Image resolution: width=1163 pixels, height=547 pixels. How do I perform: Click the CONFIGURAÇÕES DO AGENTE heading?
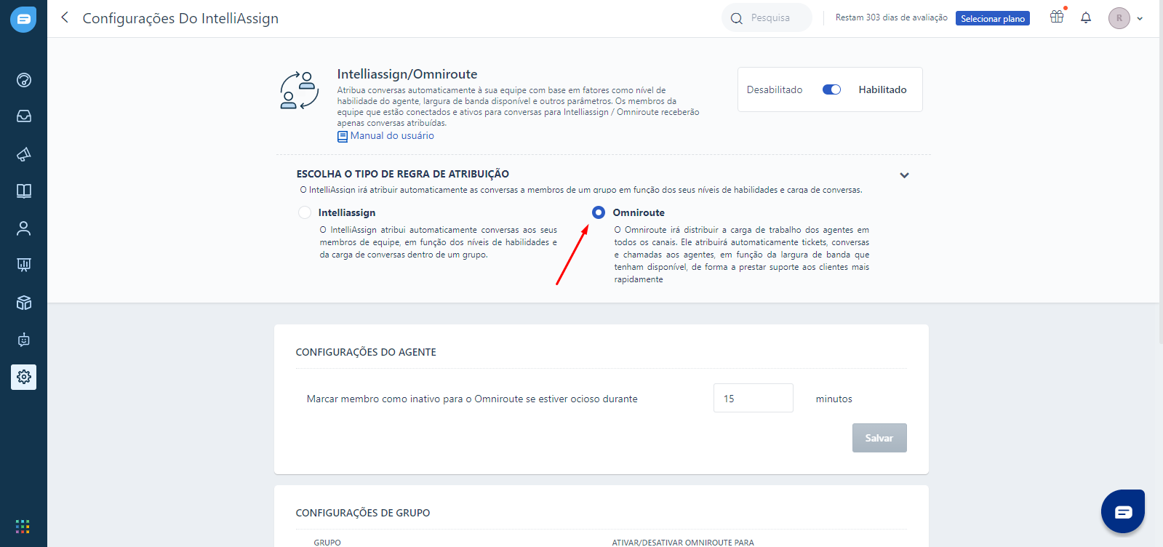pos(366,352)
